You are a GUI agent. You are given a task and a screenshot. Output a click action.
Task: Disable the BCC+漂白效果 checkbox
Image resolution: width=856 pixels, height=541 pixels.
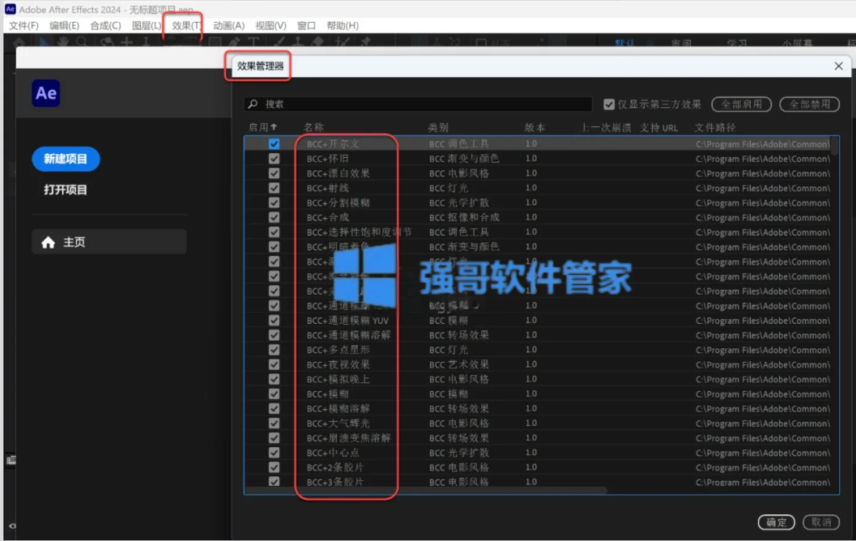click(274, 173)
